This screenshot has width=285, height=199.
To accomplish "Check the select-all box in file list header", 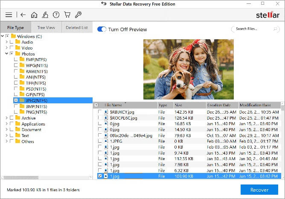I will (96, 105).
